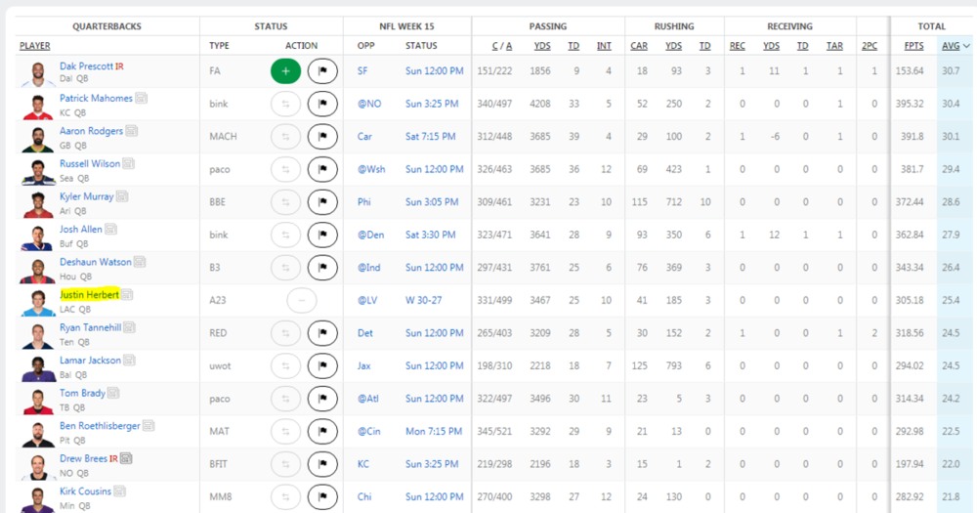The width and height of the screenshot is (977, 513).
Task: Click the trade arrows icon for Josh Allen
Action: coord(285,235)
